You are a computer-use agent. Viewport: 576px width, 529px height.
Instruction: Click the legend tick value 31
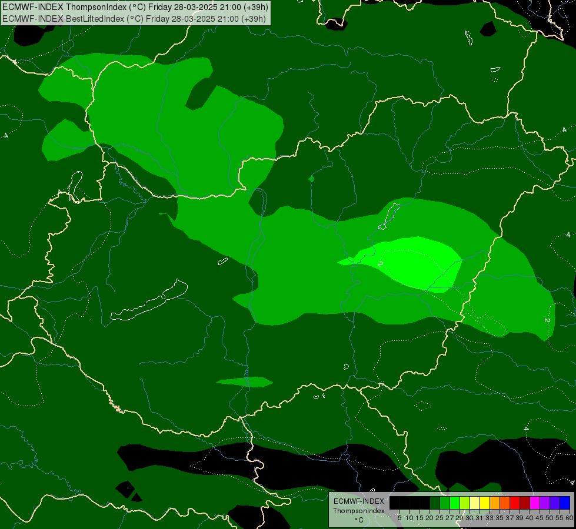point(480,518)
